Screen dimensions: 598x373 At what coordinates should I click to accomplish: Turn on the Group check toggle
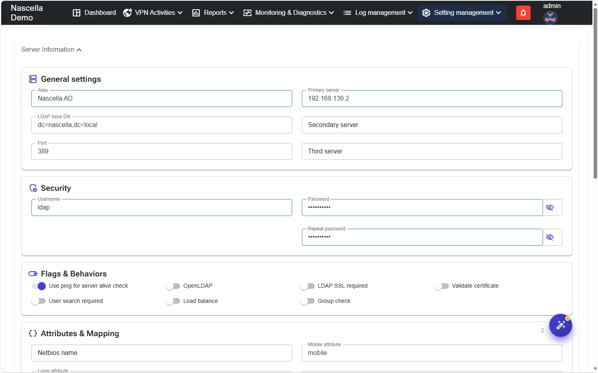pos(307,301)
